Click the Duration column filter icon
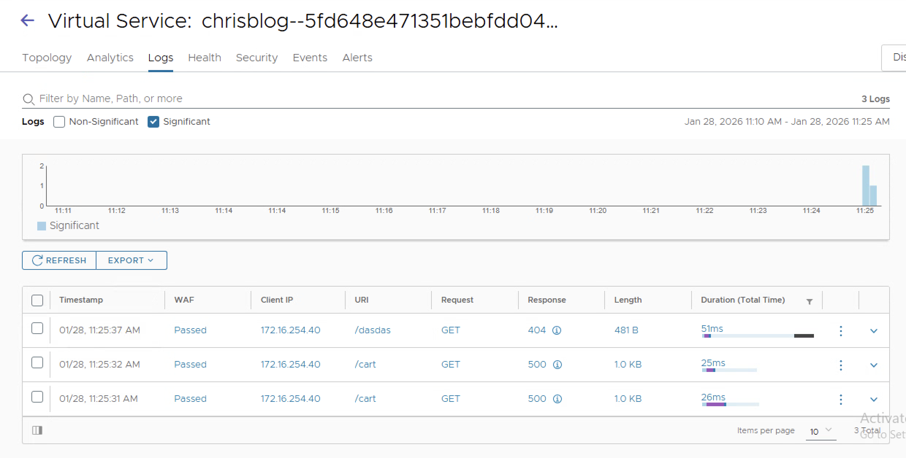 coord(809,301)
